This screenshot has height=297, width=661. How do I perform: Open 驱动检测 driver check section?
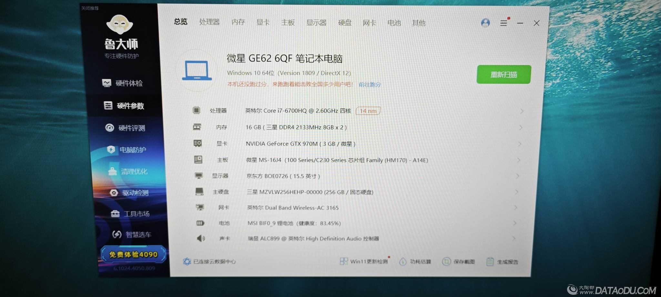coord(129,193)
